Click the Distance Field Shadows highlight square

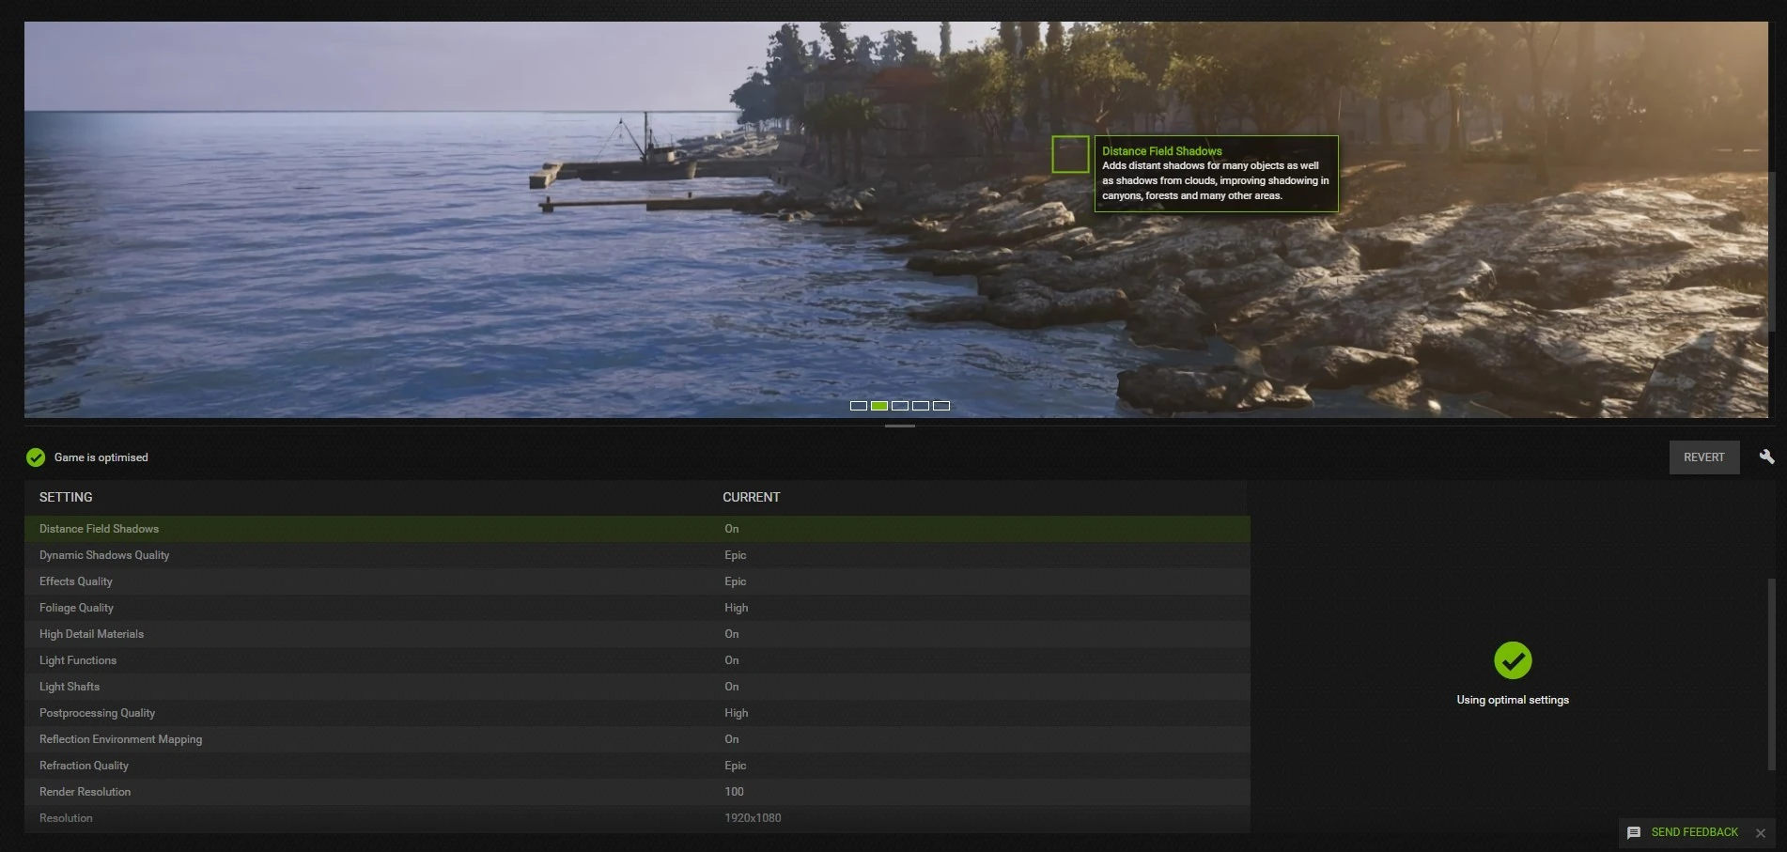1070,154
